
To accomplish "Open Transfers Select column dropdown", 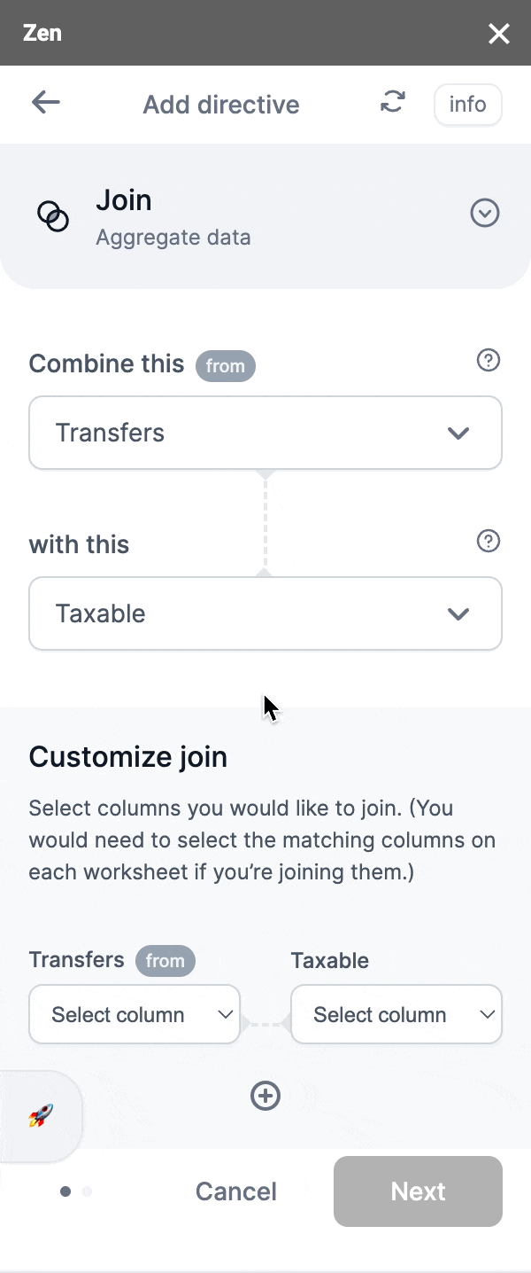I will point(135,1014).
